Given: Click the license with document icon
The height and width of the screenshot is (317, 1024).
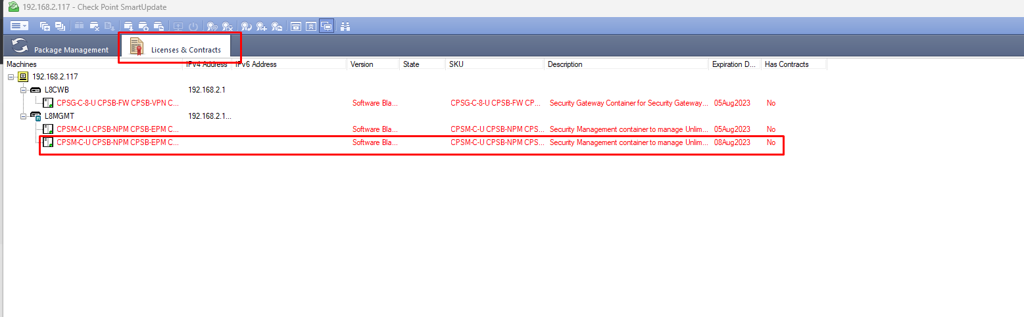Looking at the screenshot, I should [x=277, y=26].
